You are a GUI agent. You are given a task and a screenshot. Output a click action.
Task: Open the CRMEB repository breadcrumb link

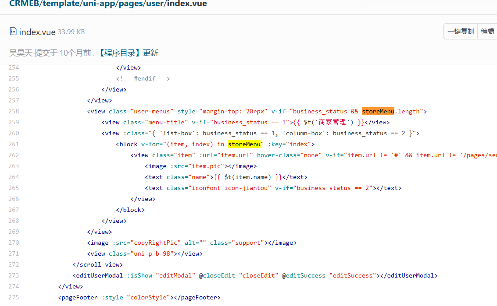pos(24,4)
